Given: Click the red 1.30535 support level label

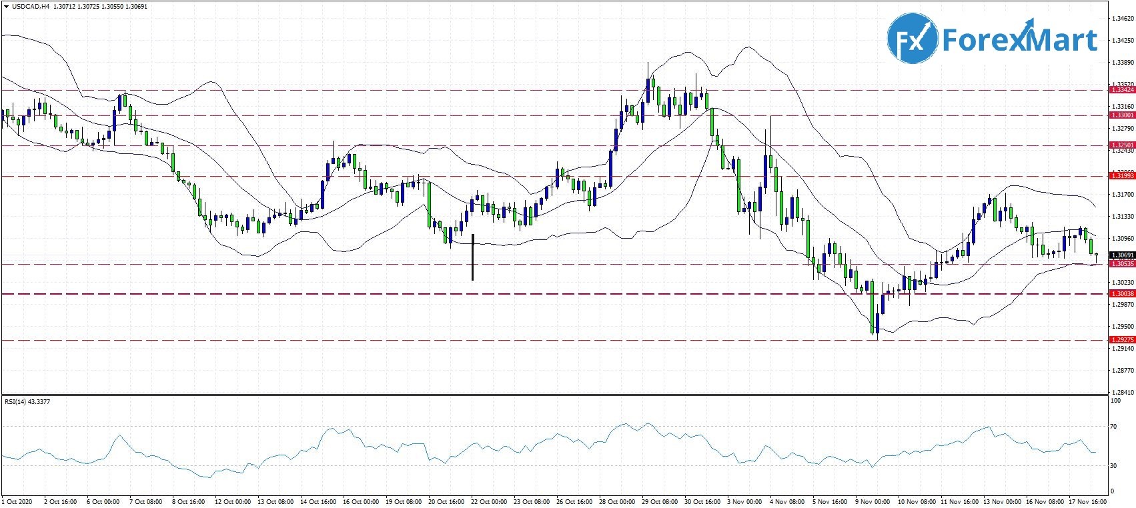Looking at the screenshot, I should (1121, 264).
